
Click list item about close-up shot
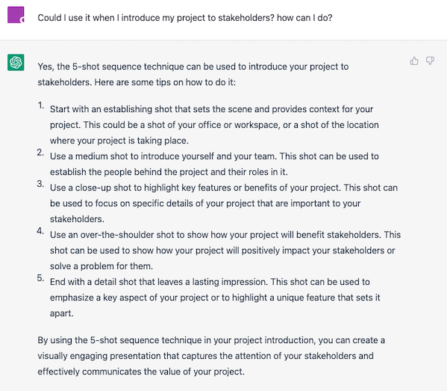click(x=224, y=203)
